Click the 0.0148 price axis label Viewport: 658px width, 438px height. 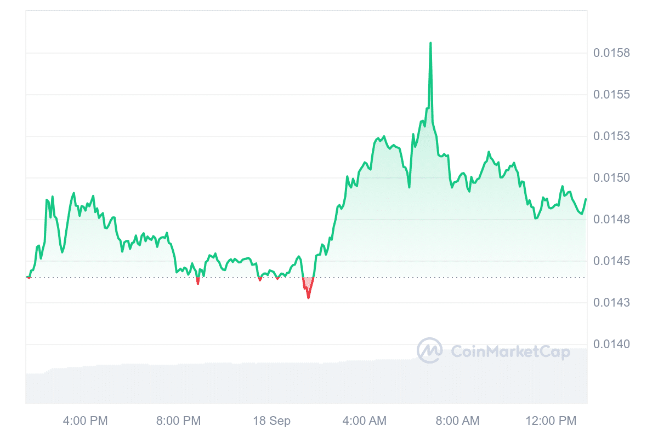(611, 220)
